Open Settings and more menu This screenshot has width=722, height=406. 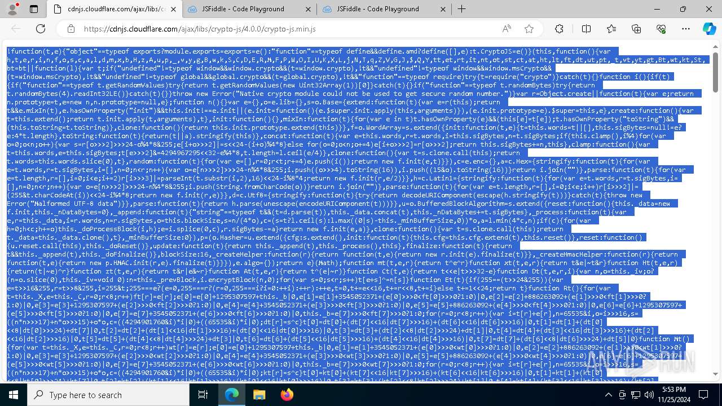coord(686,29)
